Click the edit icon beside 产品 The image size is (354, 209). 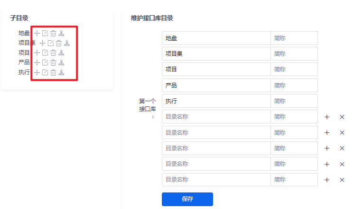45,62
